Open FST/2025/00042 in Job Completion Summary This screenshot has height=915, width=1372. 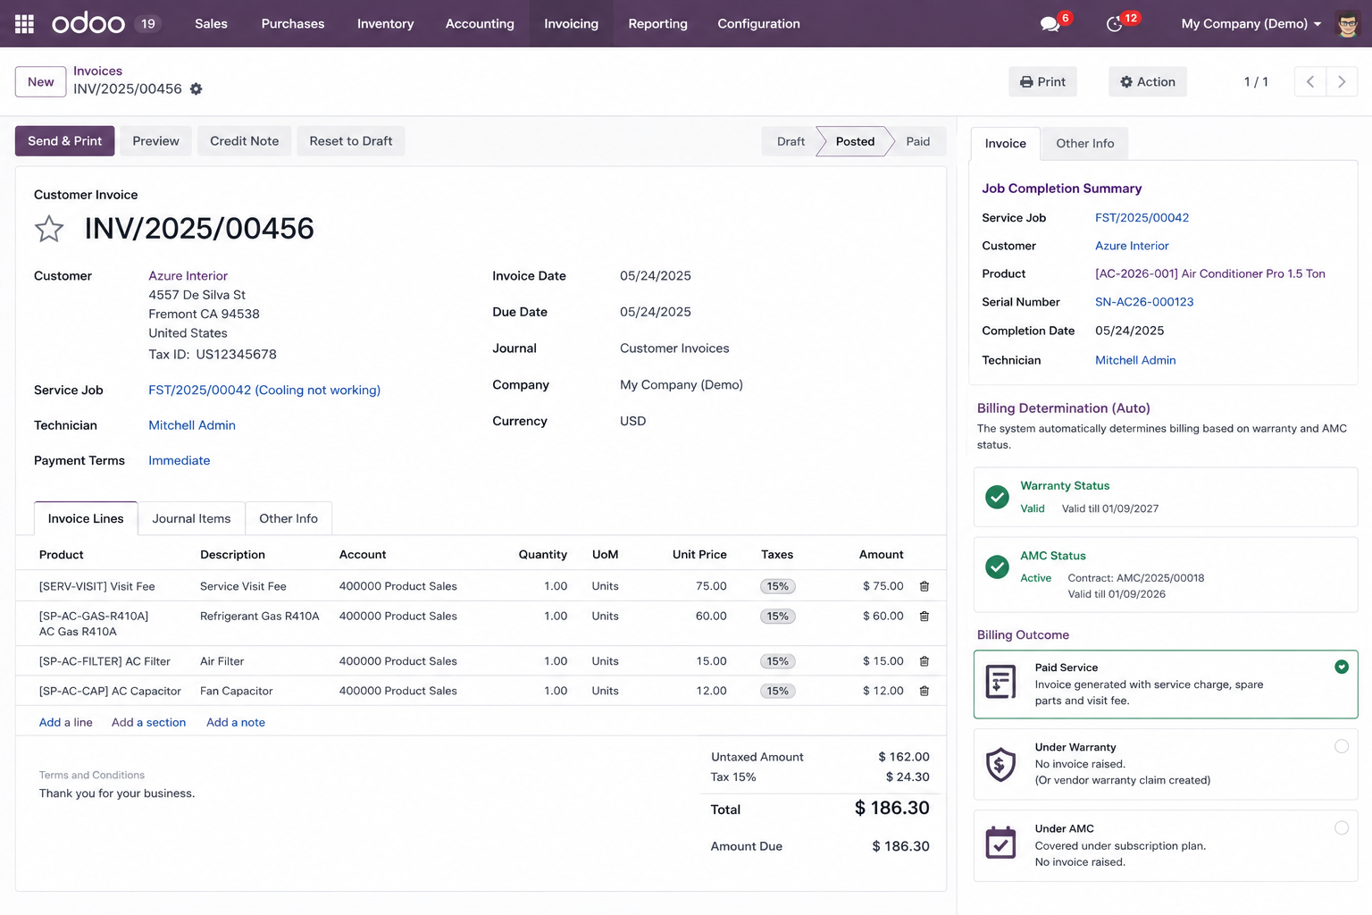click(x=1142, y=217)
